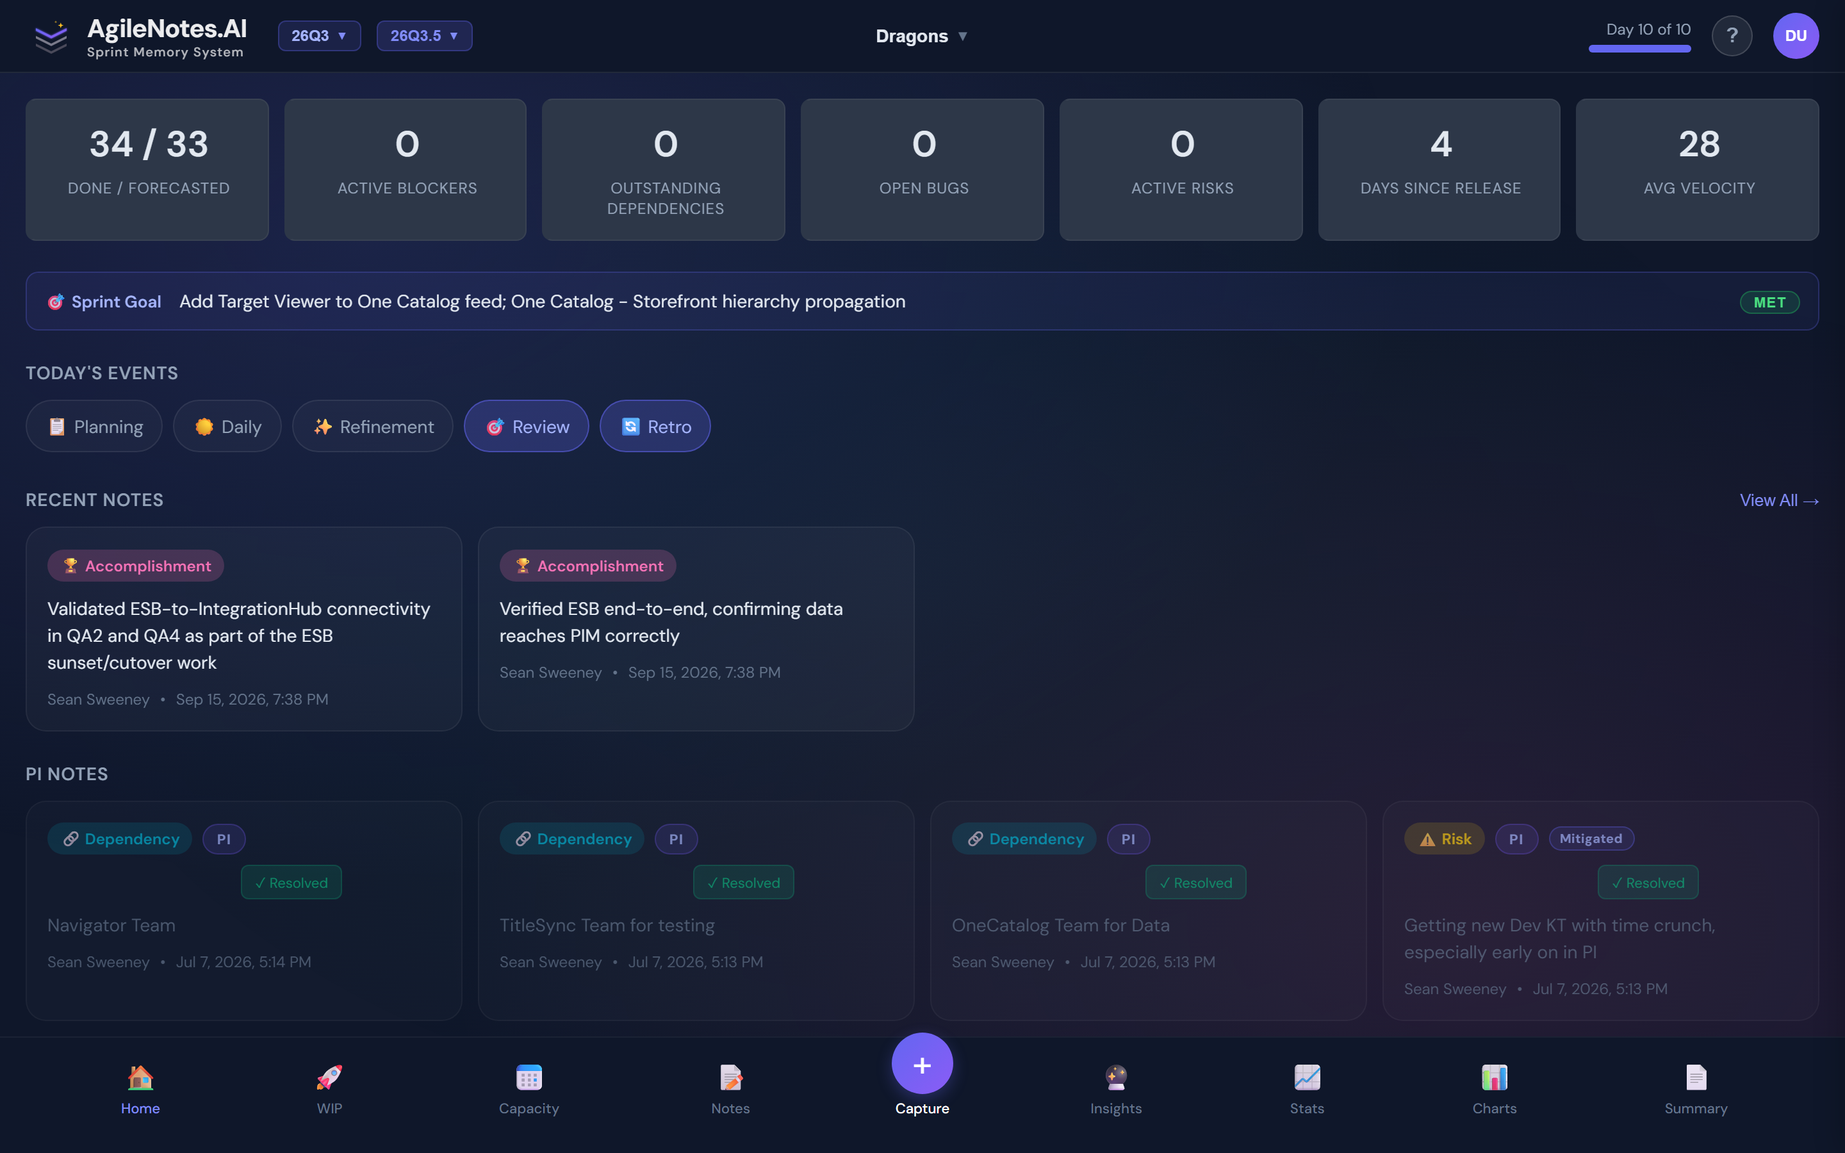This screenshot has height=1153, width=1845.
Task: Open the Days Since Release card
Action: pos(1439,169)
